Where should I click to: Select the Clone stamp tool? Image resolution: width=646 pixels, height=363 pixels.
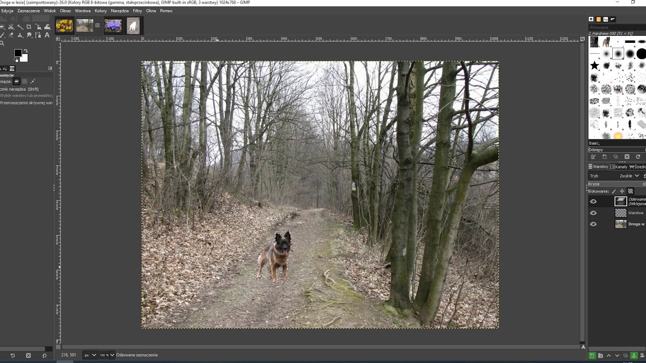click(x=20, y=35)
